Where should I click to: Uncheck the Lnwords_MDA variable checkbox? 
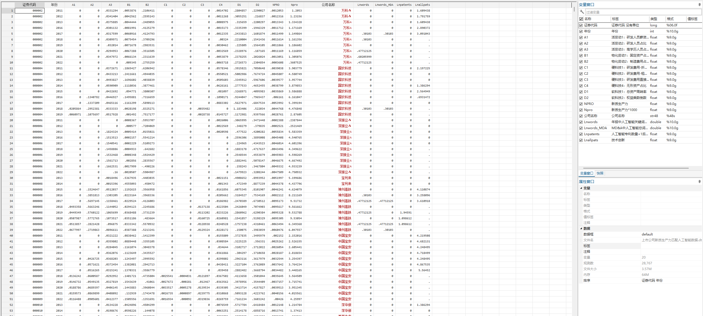point(581,128)
